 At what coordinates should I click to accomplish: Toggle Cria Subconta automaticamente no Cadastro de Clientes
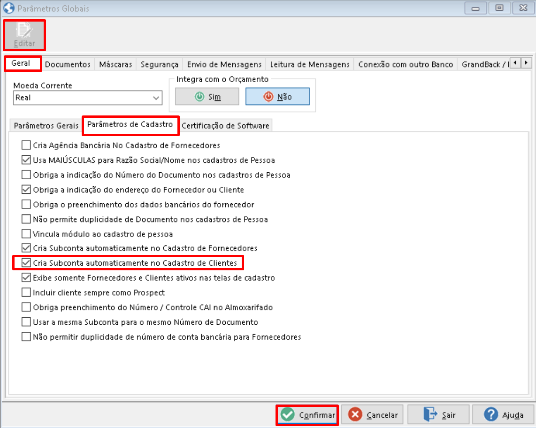click(26, 263)
